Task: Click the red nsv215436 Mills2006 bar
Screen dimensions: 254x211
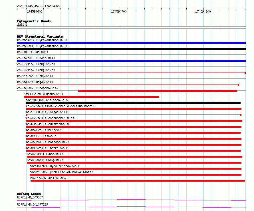Action: (138, 181)
